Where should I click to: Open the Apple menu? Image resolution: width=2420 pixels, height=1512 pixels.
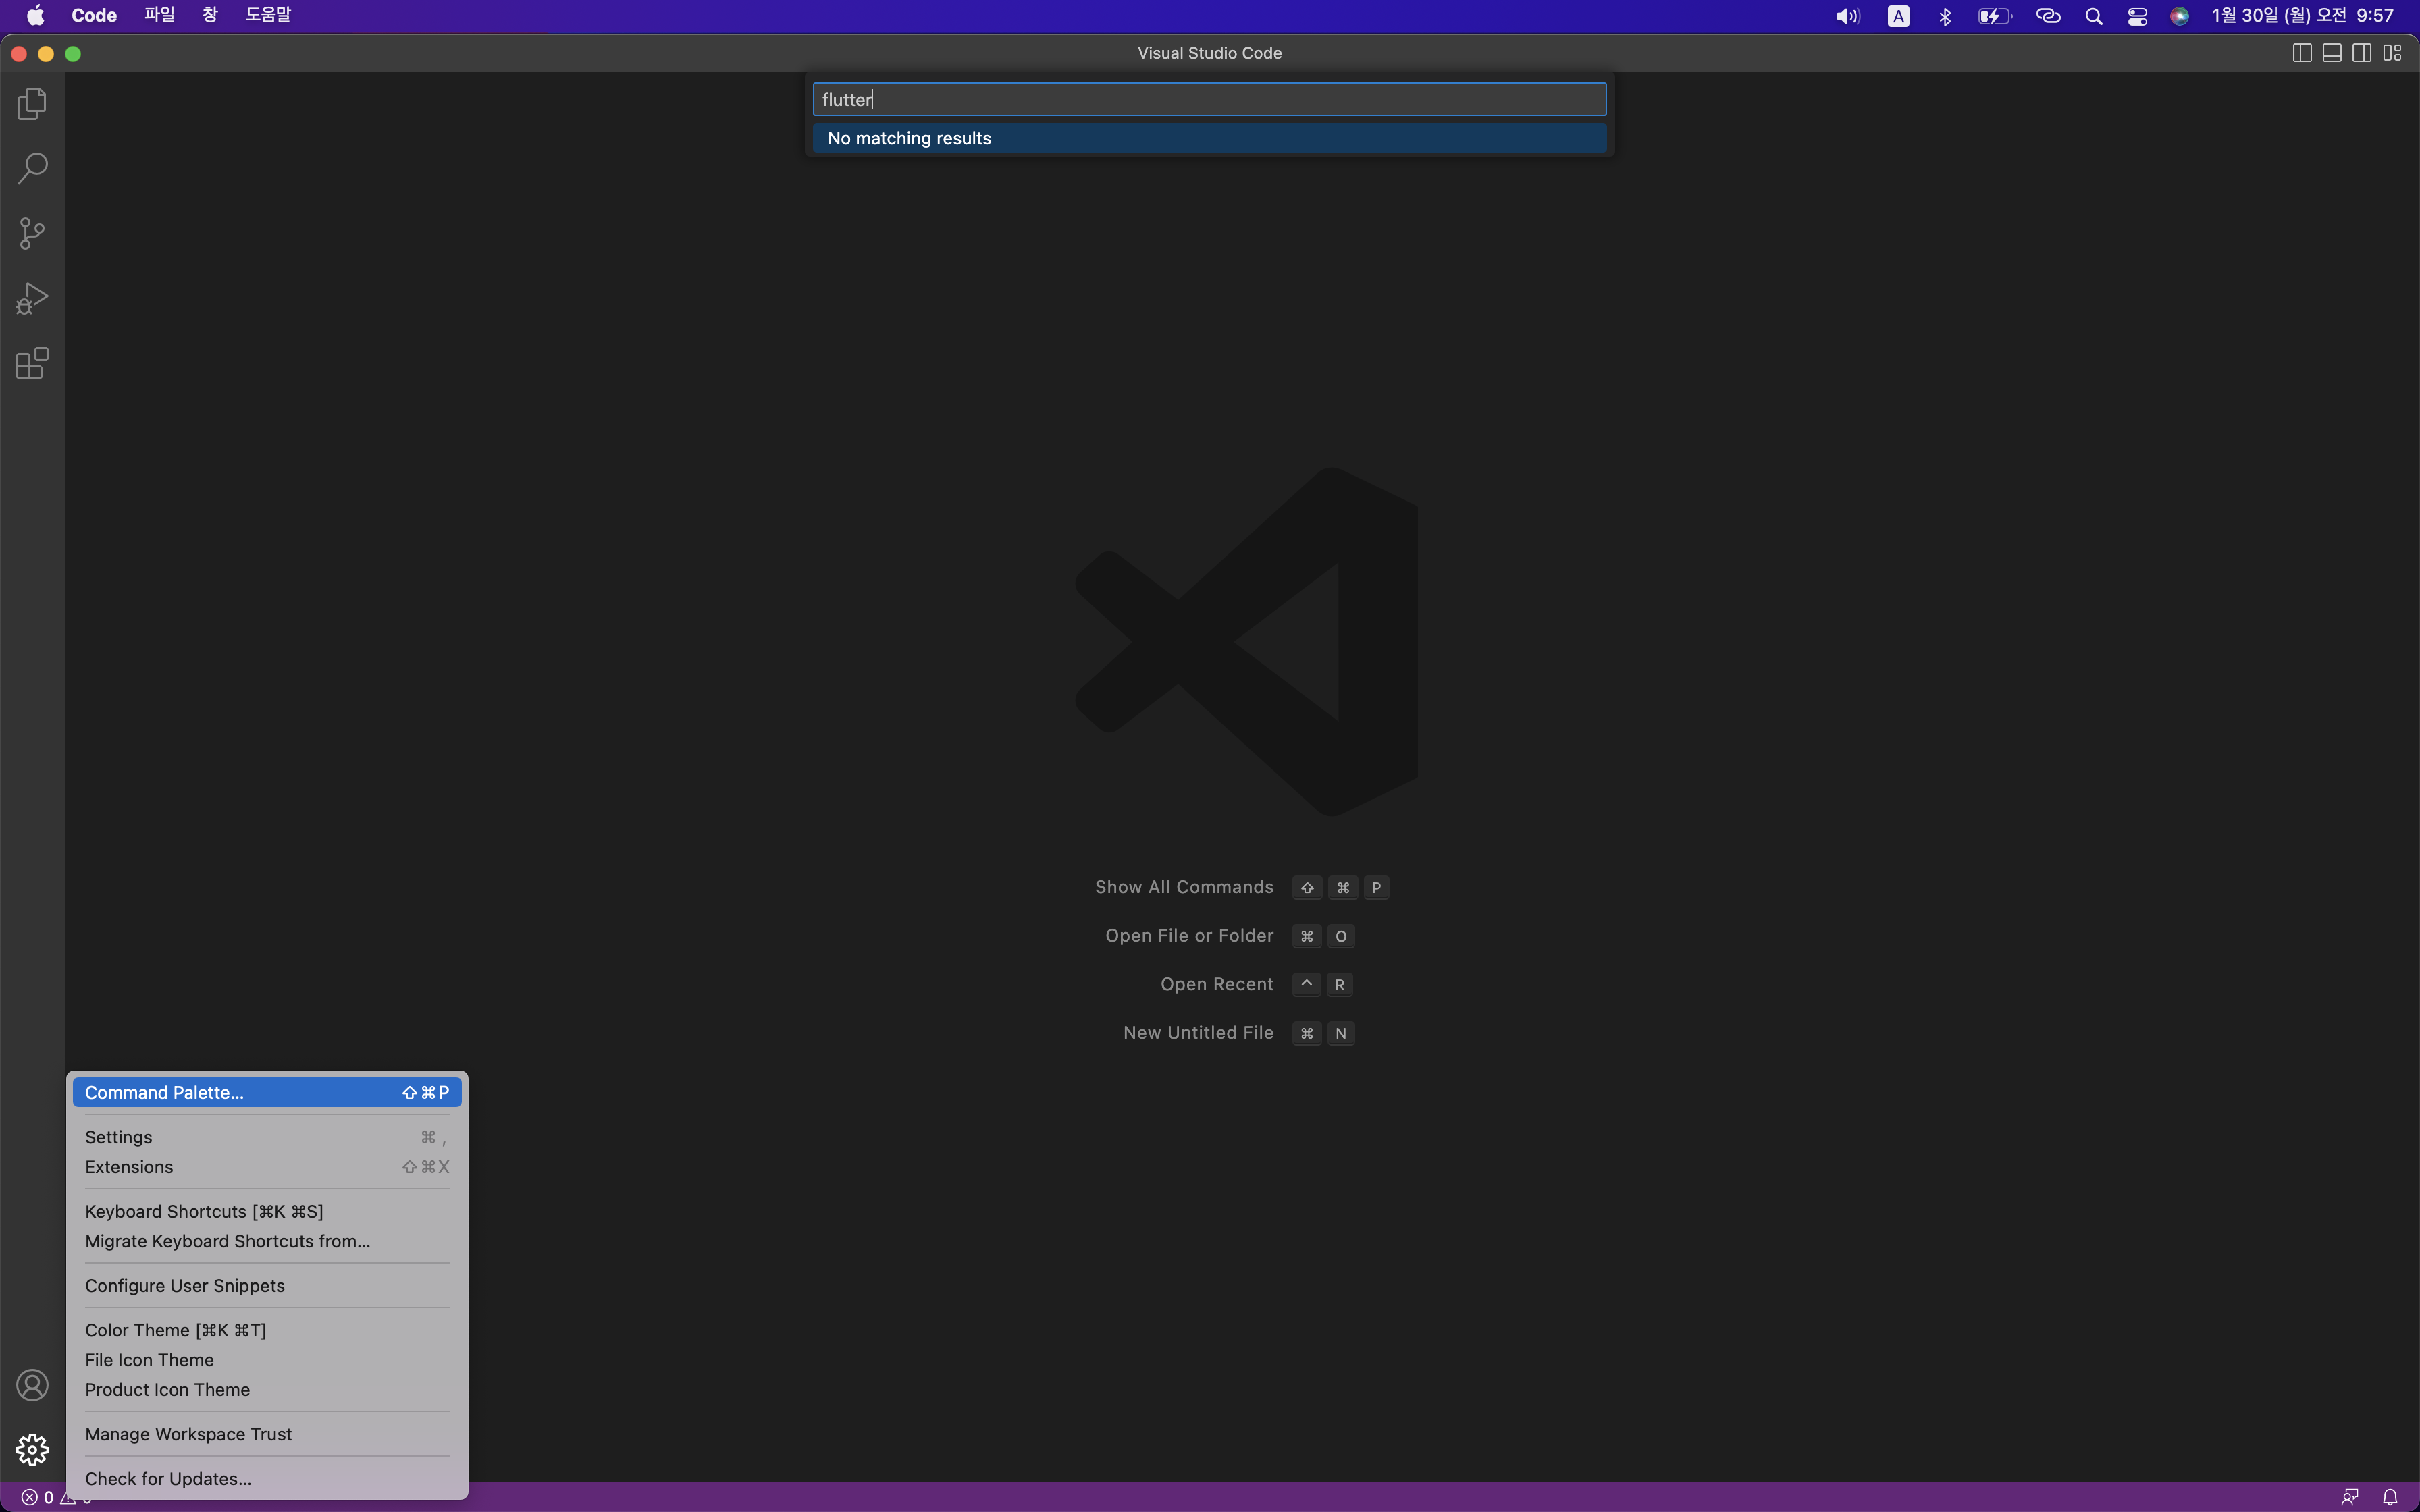[35, 15]
